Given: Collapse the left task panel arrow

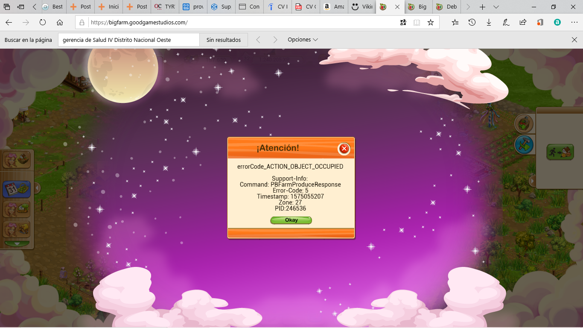Looking at the screenshot, I should click(37, 188).
